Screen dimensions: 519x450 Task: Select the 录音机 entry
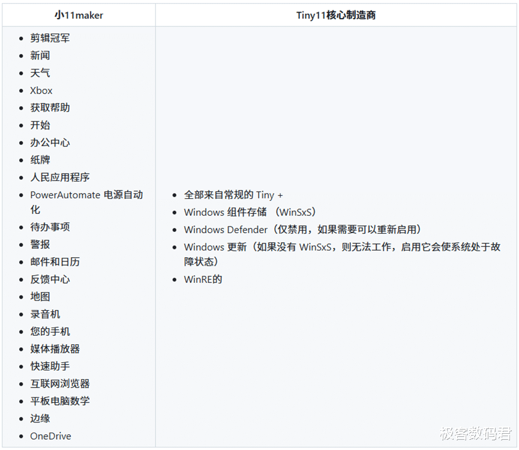pyautogui.click(x=45, y=314)
